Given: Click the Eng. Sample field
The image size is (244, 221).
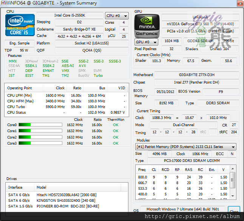Looking at the screenshot, I should point(19,43).
